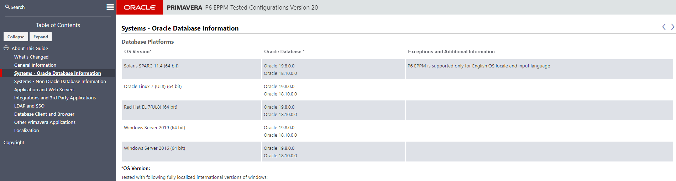Click Oracle 18.10.0.0 in Solaris row

(x=280, y=73)
